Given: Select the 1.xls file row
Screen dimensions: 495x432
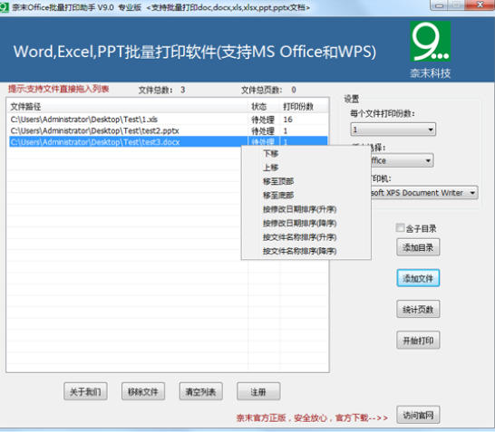Looking at the screenshot, I should tap(169, 120).
